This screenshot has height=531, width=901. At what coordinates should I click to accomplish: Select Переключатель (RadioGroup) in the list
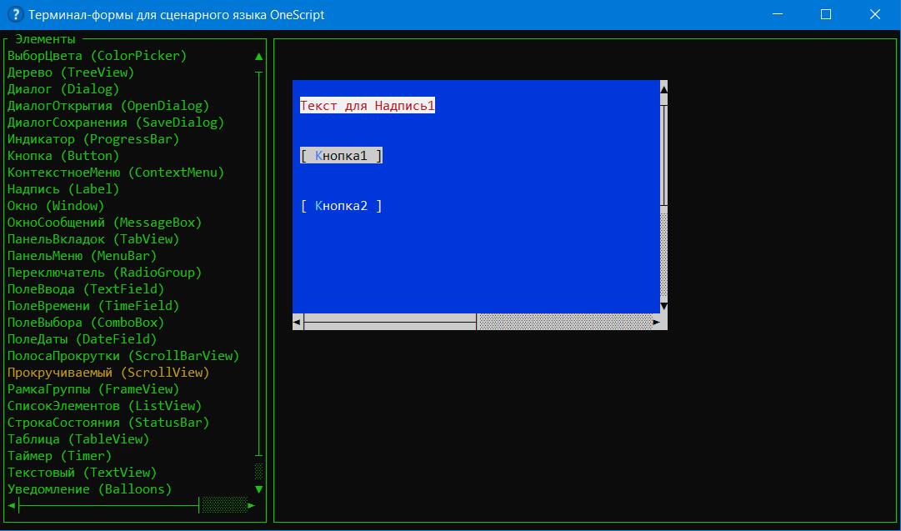(104, 273)
